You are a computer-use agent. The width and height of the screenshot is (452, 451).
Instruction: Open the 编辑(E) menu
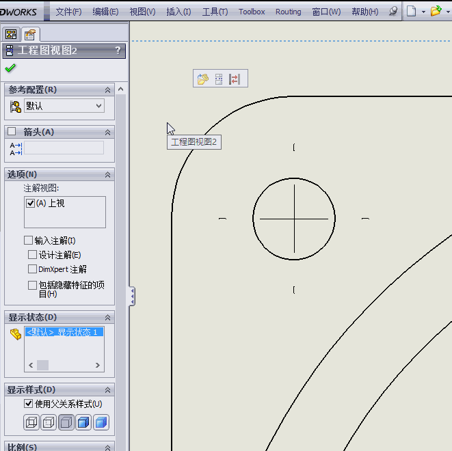105,12
